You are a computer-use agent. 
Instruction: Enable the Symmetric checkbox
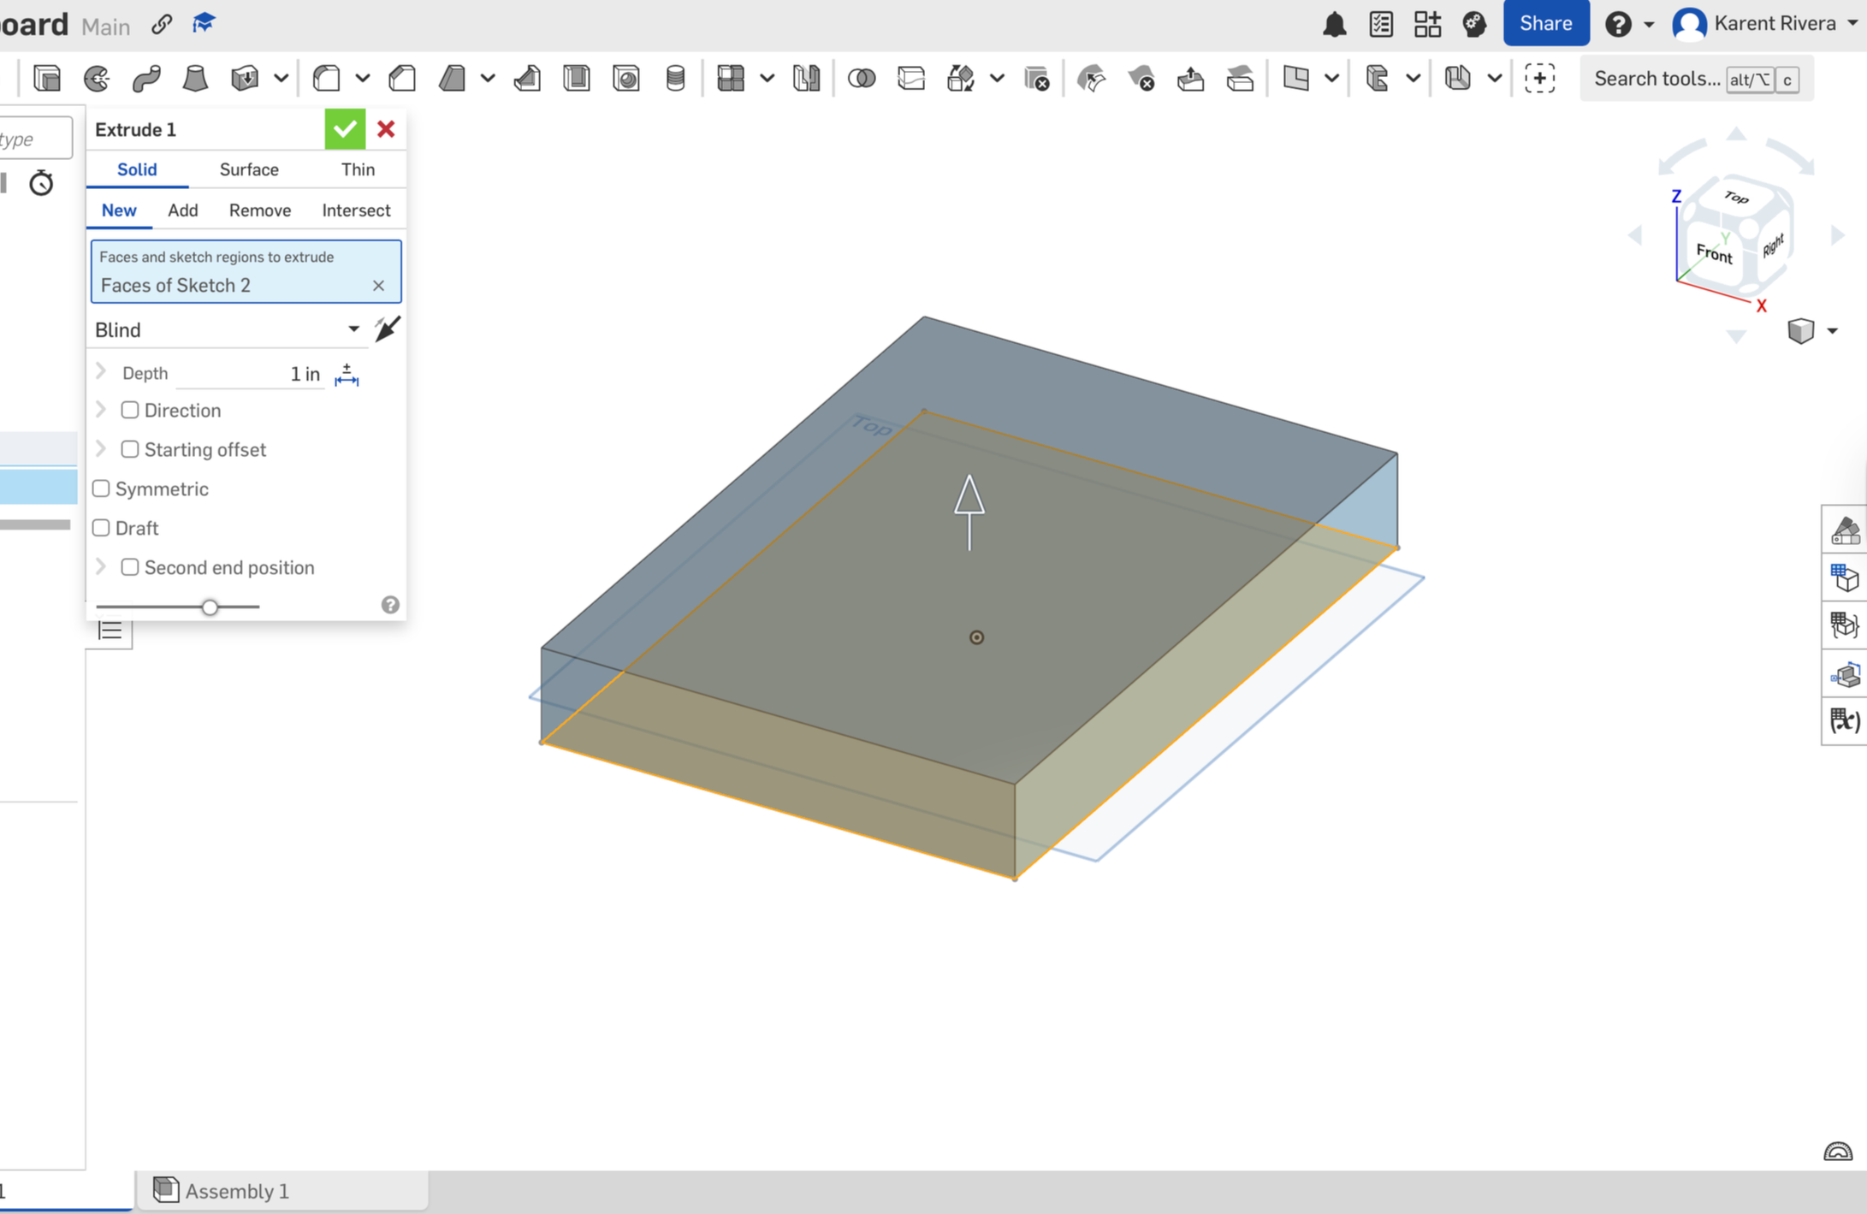coord(101,489)
